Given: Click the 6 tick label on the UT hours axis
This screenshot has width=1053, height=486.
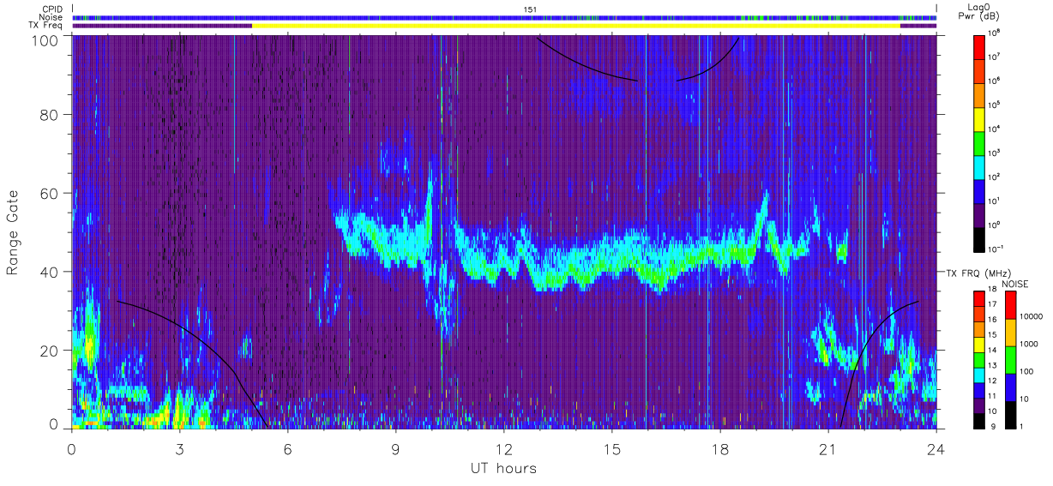Looking at the screenshot, I should tap(288, 449).
